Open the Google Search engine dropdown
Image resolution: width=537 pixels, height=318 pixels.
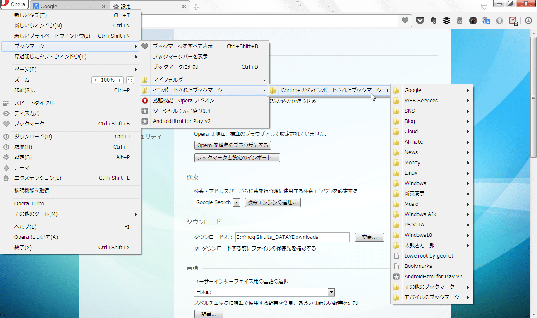(x=217, y=202)
